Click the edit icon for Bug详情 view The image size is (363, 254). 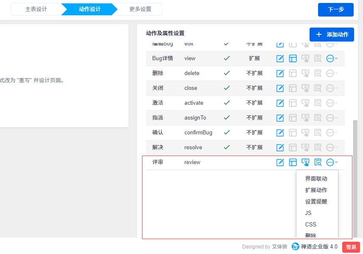(x=280, y=59)
